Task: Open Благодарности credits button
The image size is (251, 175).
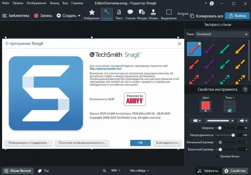Action: pos(168,143)
